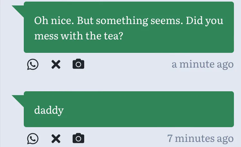This screenshot has height=147, width=241.
Task: Share the "daddy" message via WhatsApp
Action: (32, 139)
